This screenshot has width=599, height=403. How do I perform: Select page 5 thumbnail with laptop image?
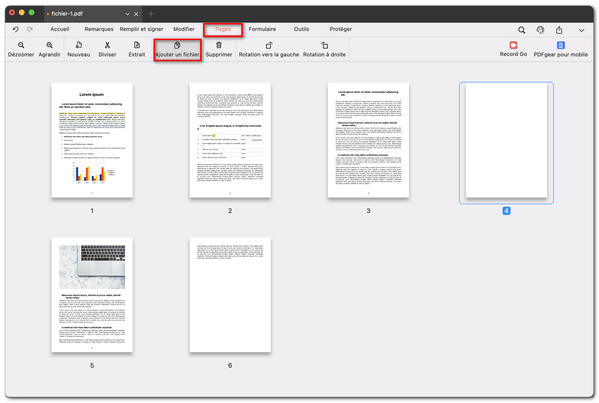click(x=92, y=295)
